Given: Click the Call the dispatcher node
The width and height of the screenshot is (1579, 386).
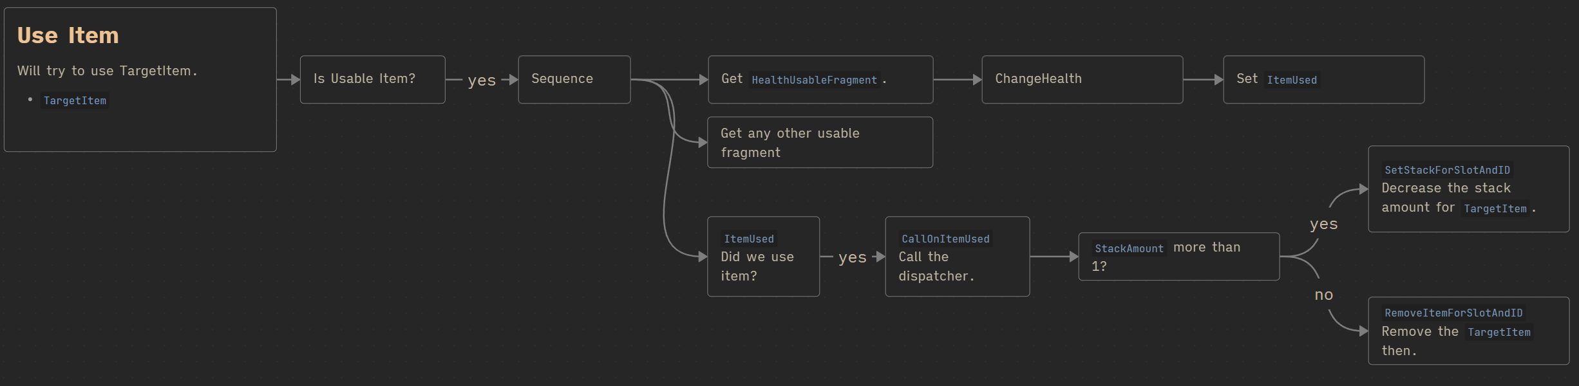Looking at the screenshot, I should point(957,266).
